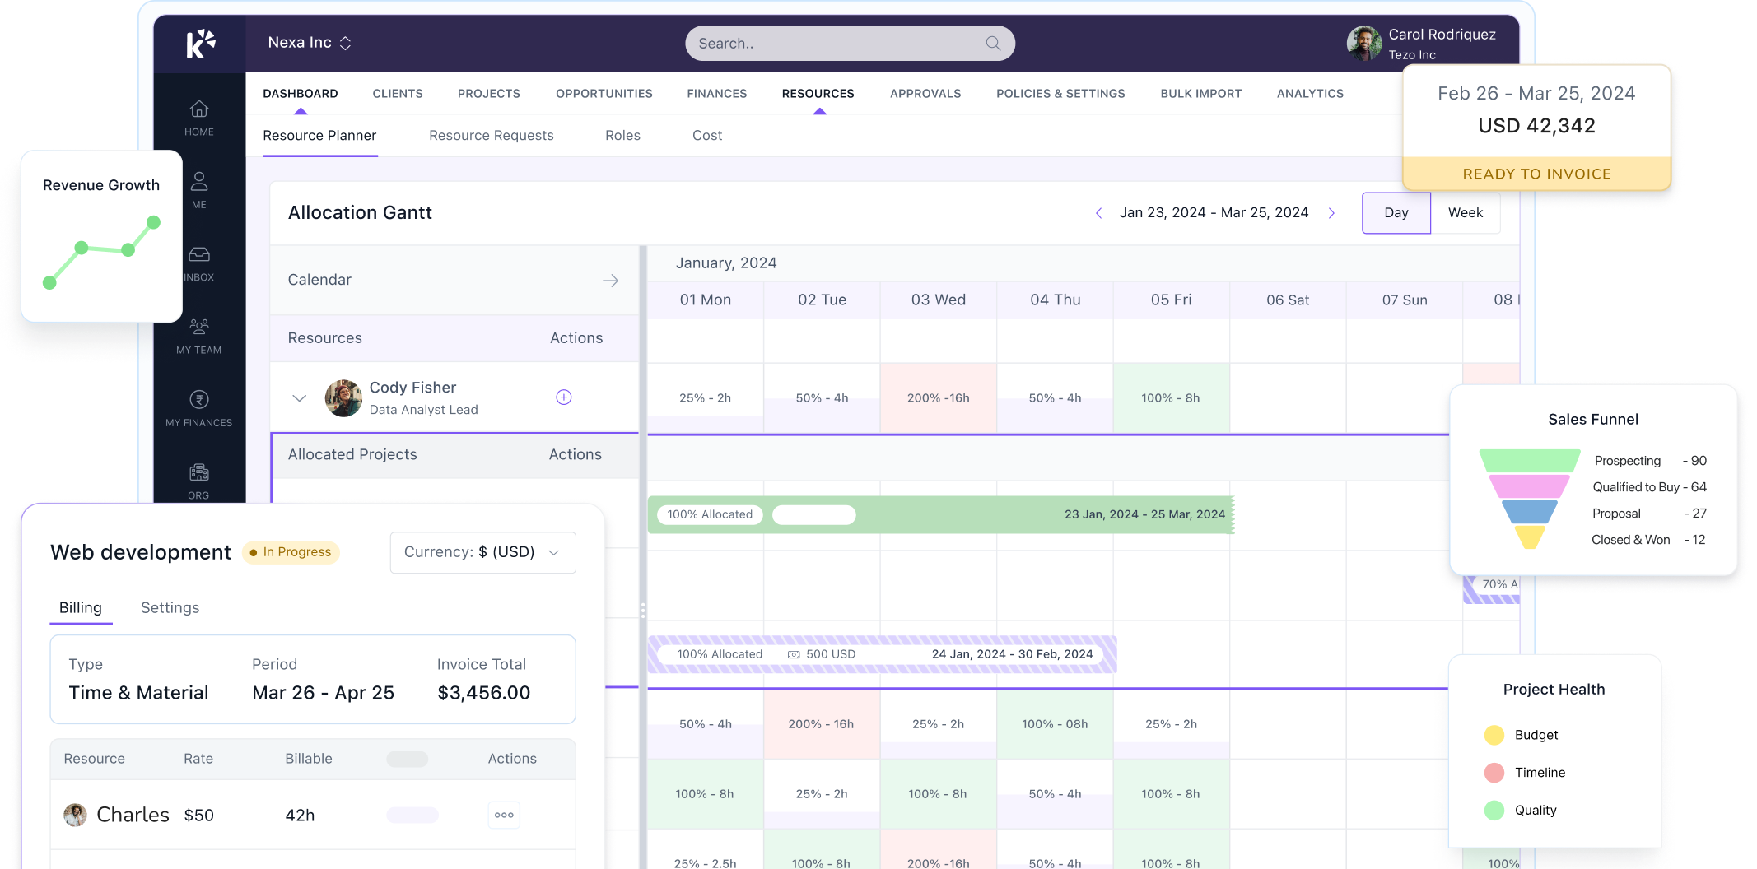
Task: Click the search magnifier icon
Action: 994,44
